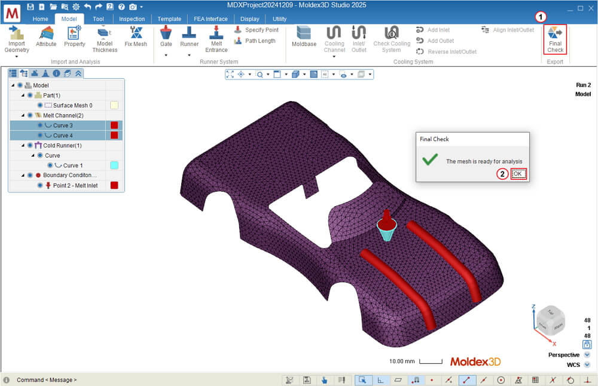Click the save icon in title bar
The height and width of the screenshot is (386, 598).
(31, 7)
